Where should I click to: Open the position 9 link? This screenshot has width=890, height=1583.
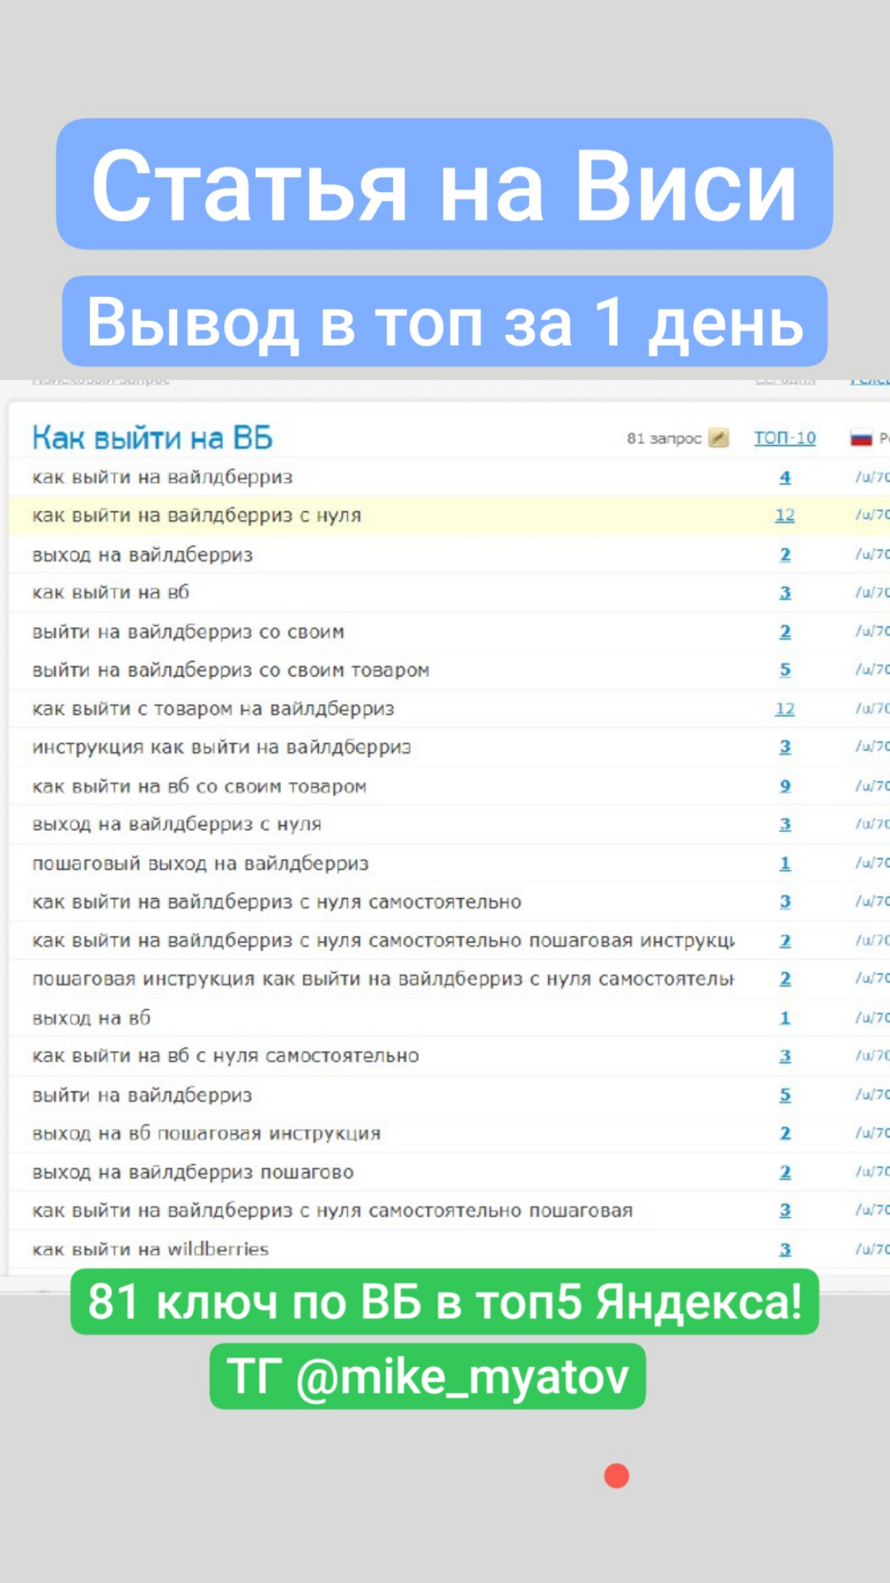point(785,786)
